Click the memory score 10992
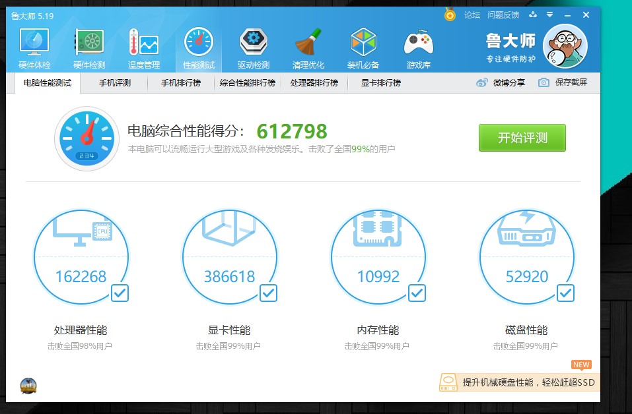Image resolution: width=632 pixels, height=414 pixels. (x=378, y=276)
